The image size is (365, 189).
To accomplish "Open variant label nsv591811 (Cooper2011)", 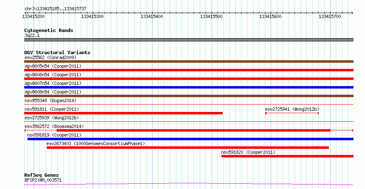I will (x=52, y=109).
